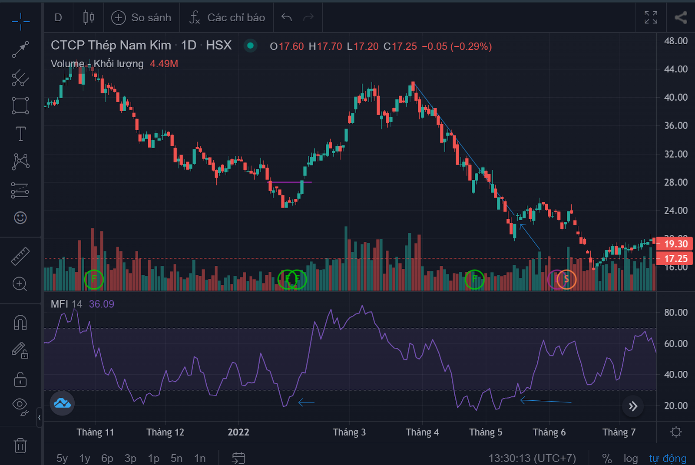Viewport: 695px width, 465px height.
Task: Open the emoji icons tool
Action: [x=20, y=218]
